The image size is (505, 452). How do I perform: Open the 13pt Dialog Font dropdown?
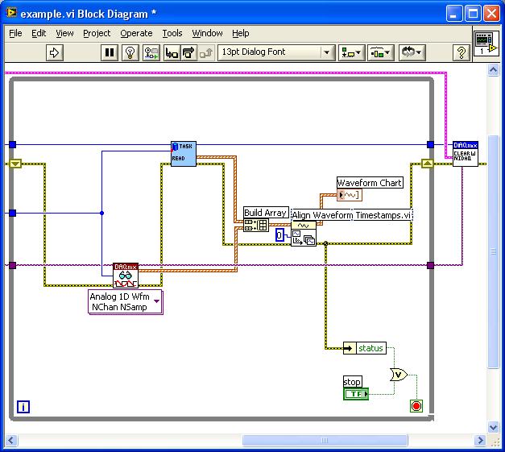275,52
